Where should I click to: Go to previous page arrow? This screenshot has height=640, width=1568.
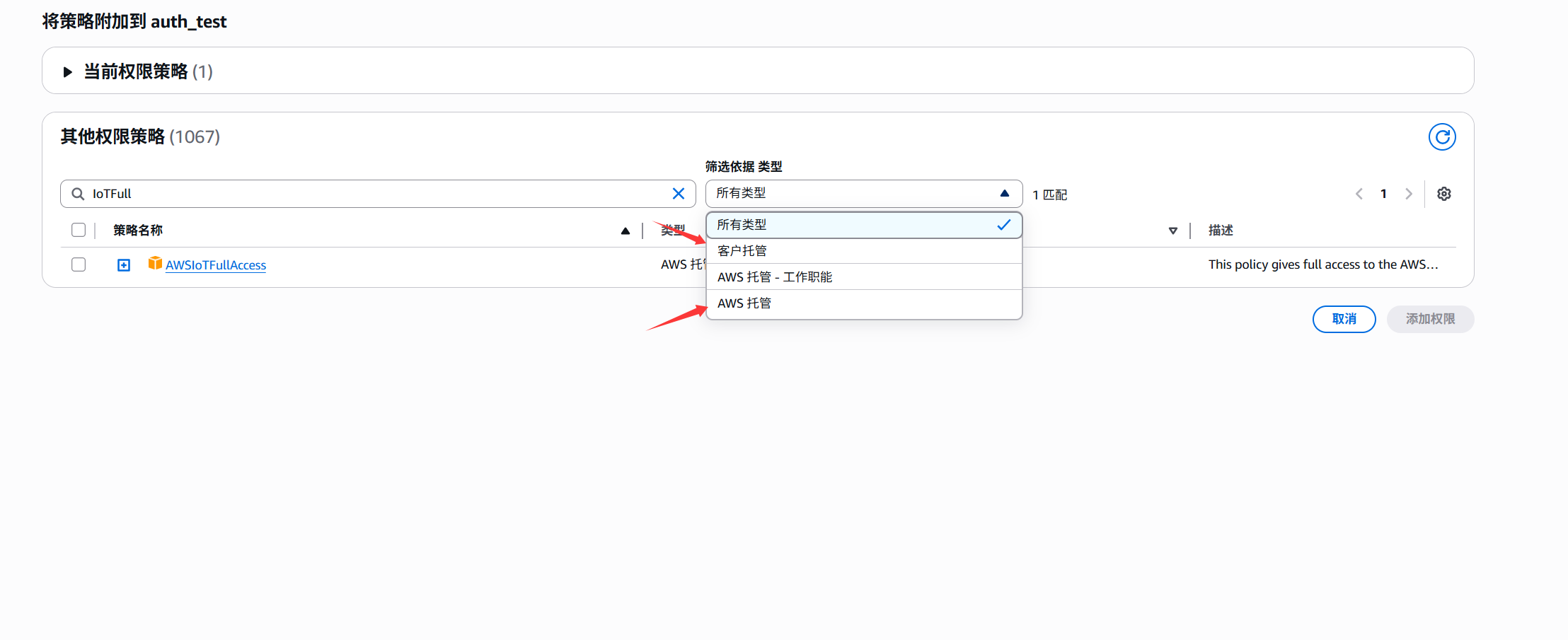pos(1359,194)
